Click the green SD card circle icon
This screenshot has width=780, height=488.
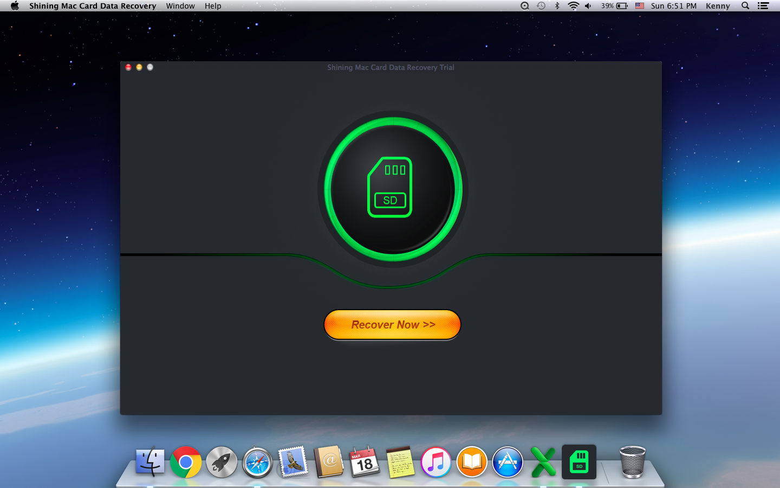point(393,189)
